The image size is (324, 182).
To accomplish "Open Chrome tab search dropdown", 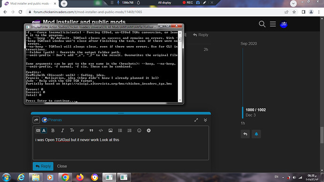I will click(x=293, y=3).
